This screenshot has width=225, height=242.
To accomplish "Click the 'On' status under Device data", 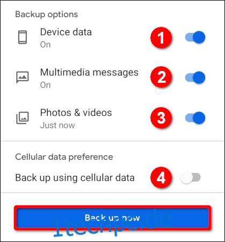I will point(45,45).
